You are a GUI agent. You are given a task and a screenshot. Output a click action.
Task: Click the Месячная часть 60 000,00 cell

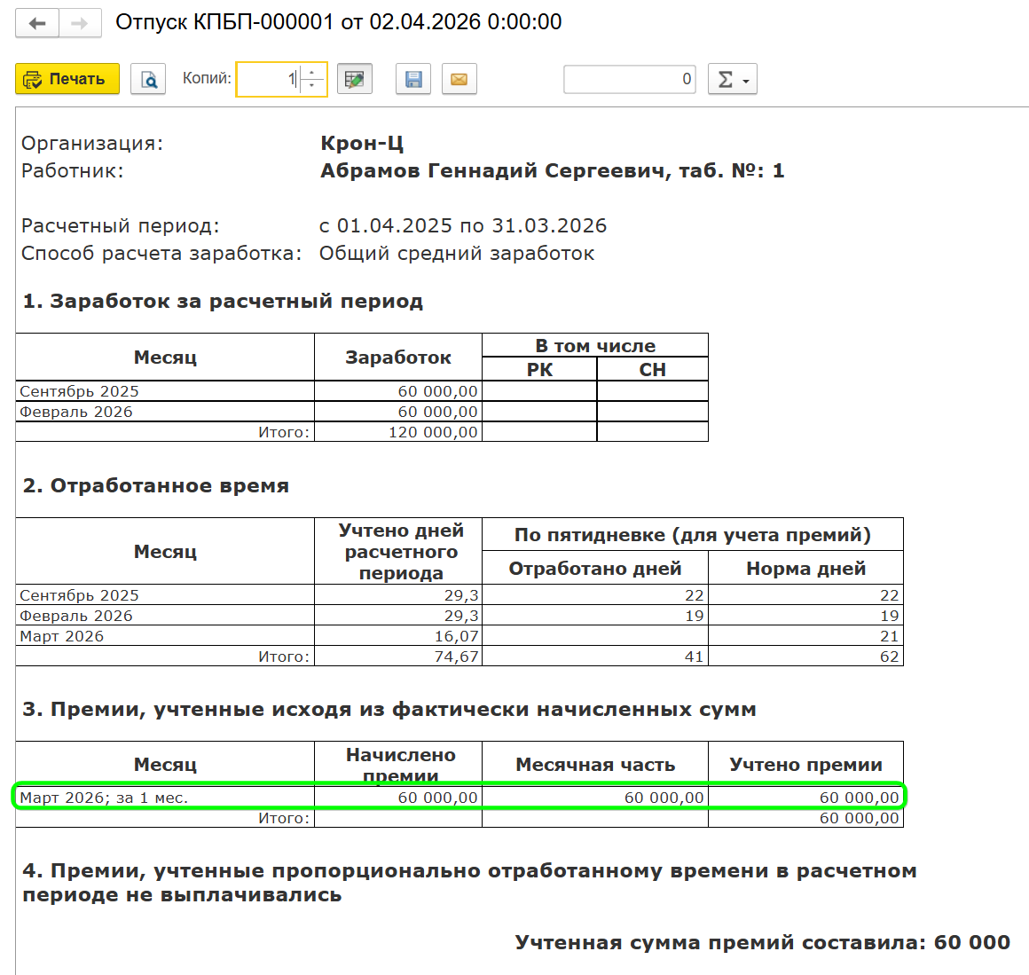coord(595,798)
